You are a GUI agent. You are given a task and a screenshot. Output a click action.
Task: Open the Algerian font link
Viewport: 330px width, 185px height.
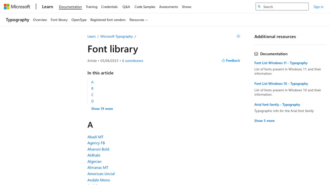coord(95,161)
